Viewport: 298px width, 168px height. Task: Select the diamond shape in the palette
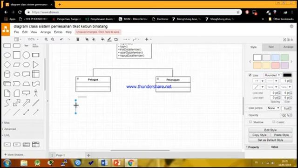click(7, 64)
